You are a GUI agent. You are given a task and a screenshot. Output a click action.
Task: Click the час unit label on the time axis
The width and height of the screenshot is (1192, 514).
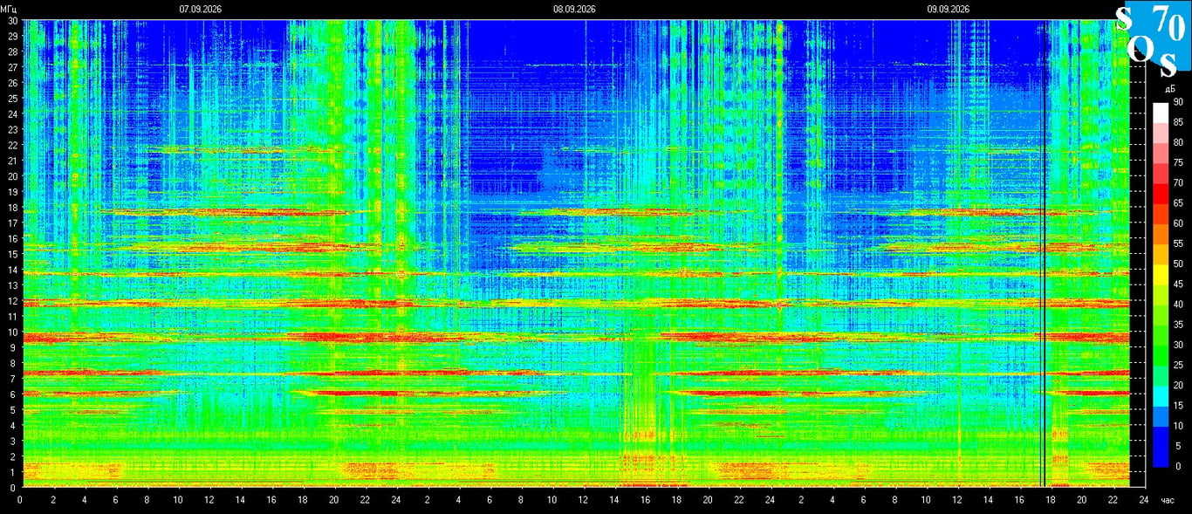[x=1168, y=500]
